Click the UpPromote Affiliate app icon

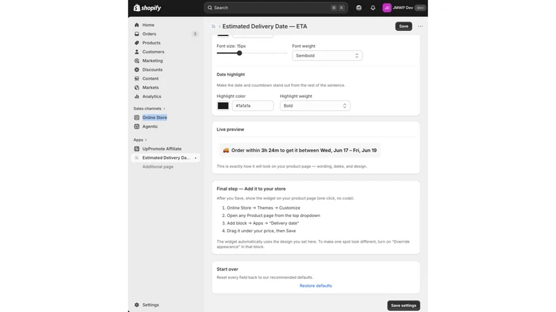point(137,149)
